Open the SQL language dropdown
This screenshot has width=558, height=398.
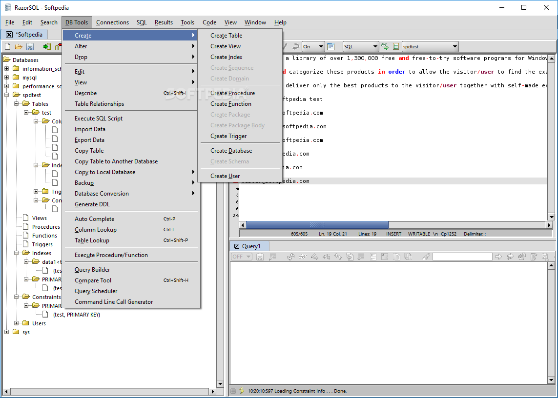click(361, 47)
